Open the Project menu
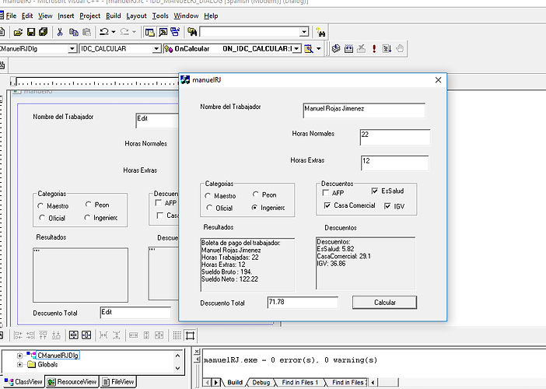The height and width of the screenshot is (389, 546). tap(90, 16)
